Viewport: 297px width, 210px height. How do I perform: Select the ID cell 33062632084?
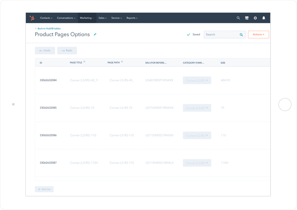coord(48,80)
